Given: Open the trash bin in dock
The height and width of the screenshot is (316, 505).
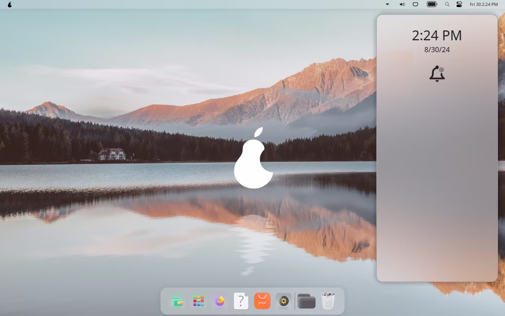Looking at the screenshot, I should (328, 301).
